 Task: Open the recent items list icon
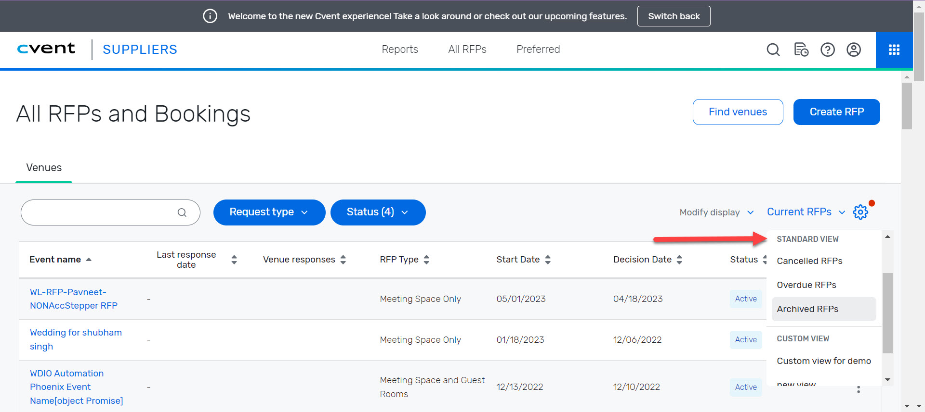(801, 50)
